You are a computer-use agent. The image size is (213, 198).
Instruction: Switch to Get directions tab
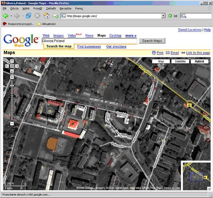click(x=116, y=47)
